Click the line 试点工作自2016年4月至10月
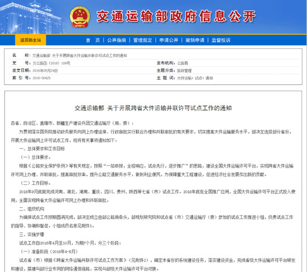 70,243
